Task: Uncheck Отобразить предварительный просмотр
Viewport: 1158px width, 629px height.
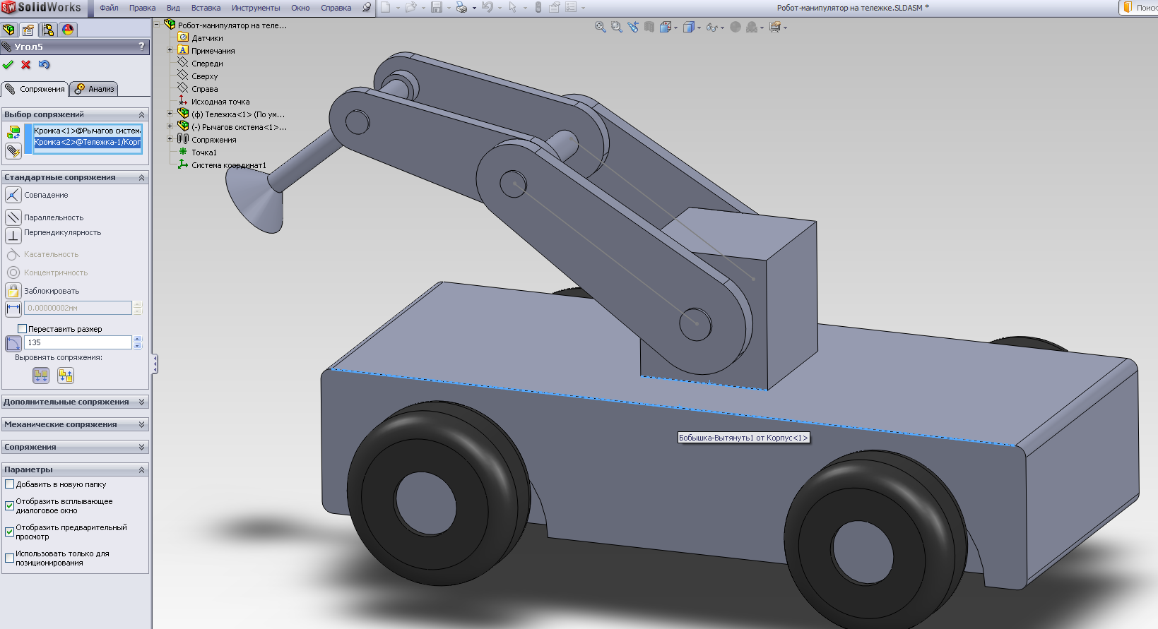Action: click(x=10, y=532)
